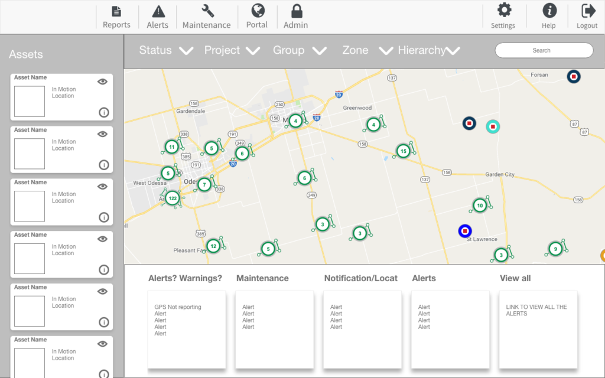Open the Alerts warning triangle icon
This screenshot has height=378, width=605.
pos(158,11)
